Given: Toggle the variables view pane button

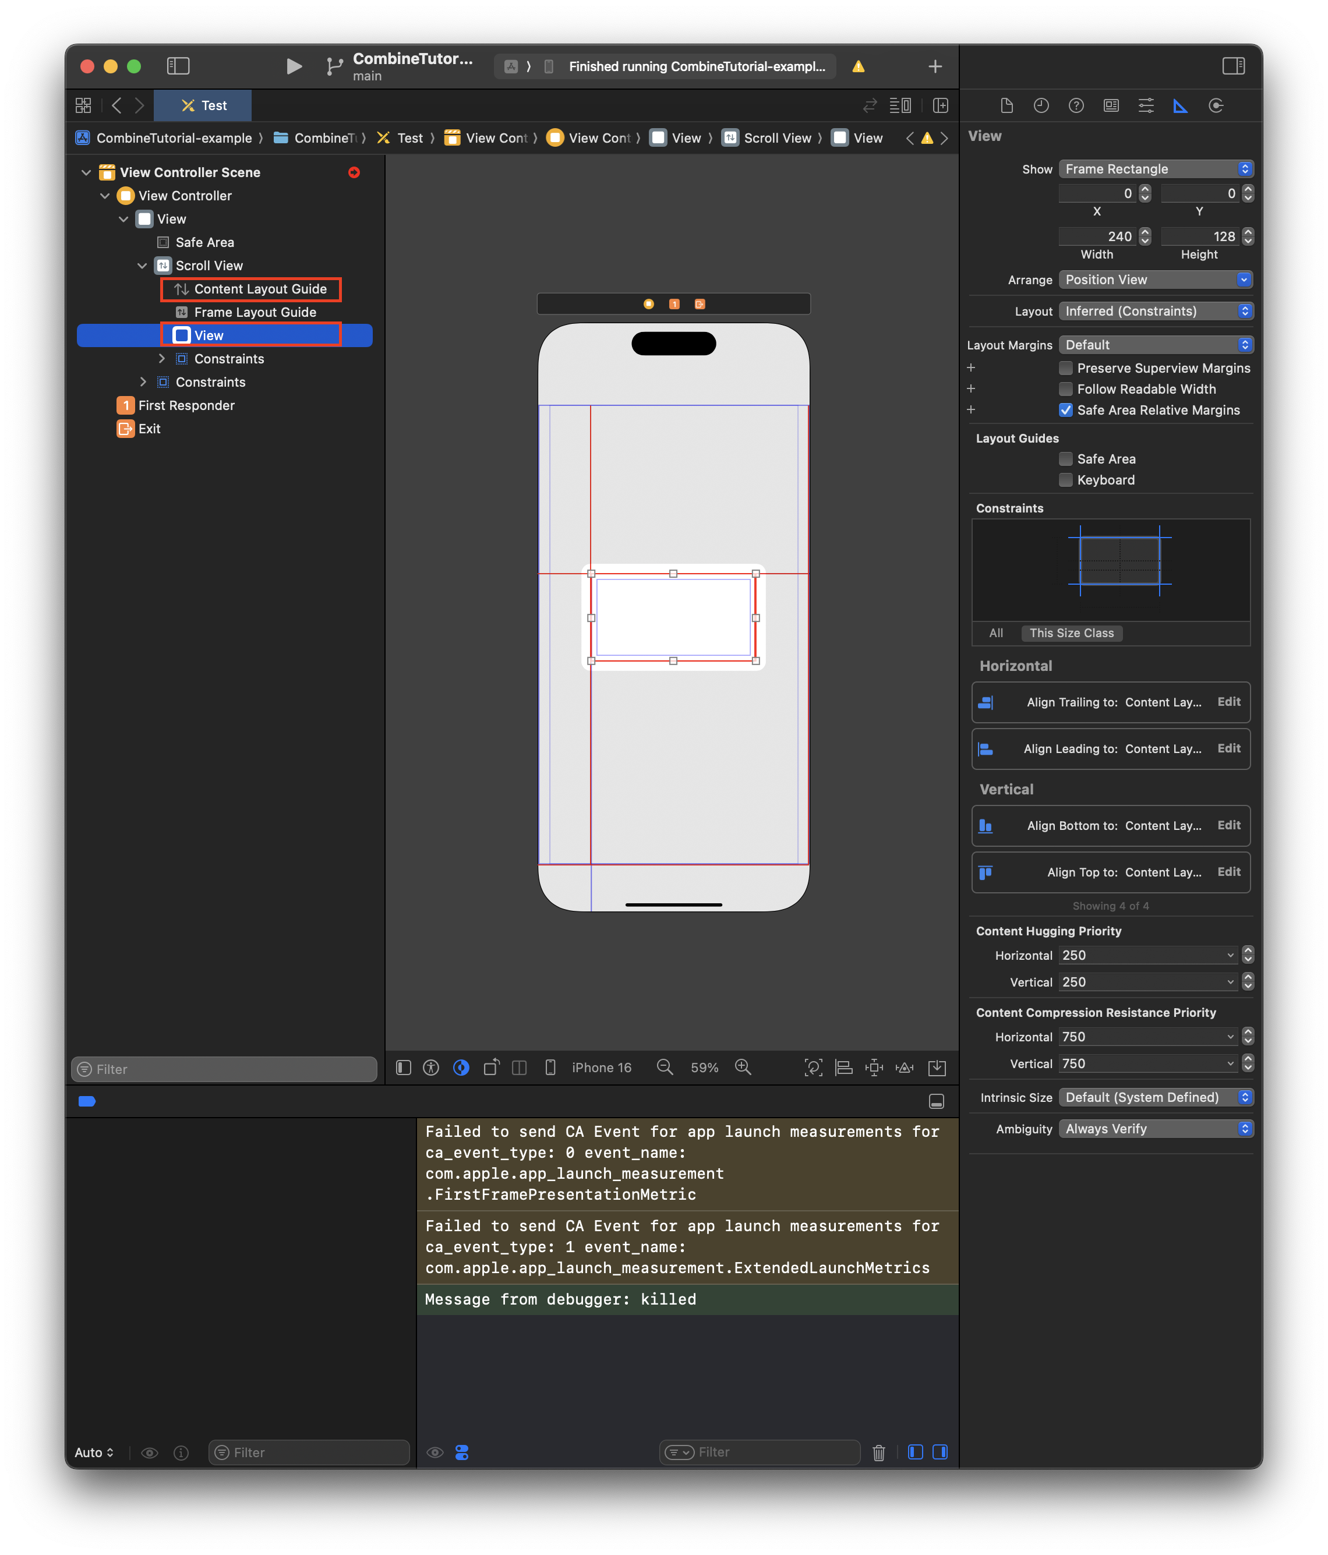Looking at the screenshot, I should pos(915,1452).
